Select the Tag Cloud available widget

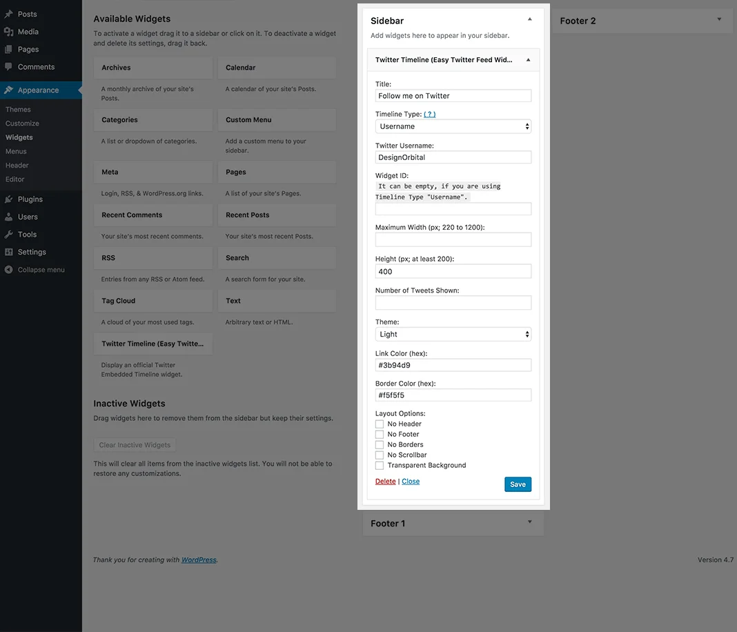pos(153,301)
